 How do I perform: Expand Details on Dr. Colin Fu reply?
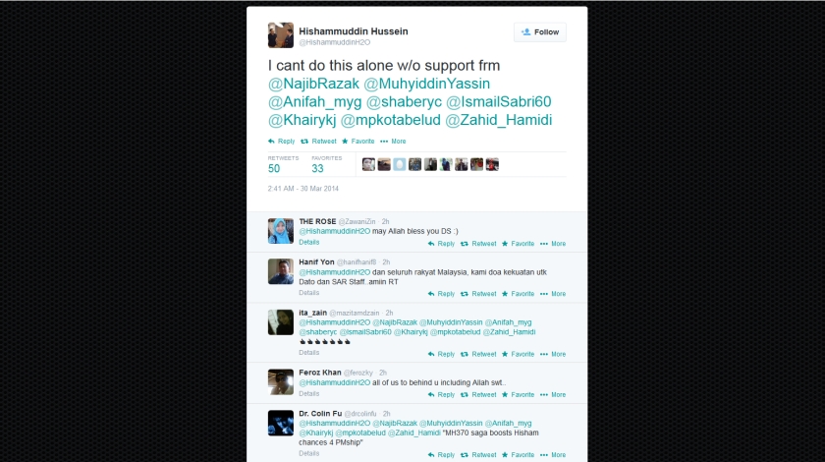(x=308, y=453)
